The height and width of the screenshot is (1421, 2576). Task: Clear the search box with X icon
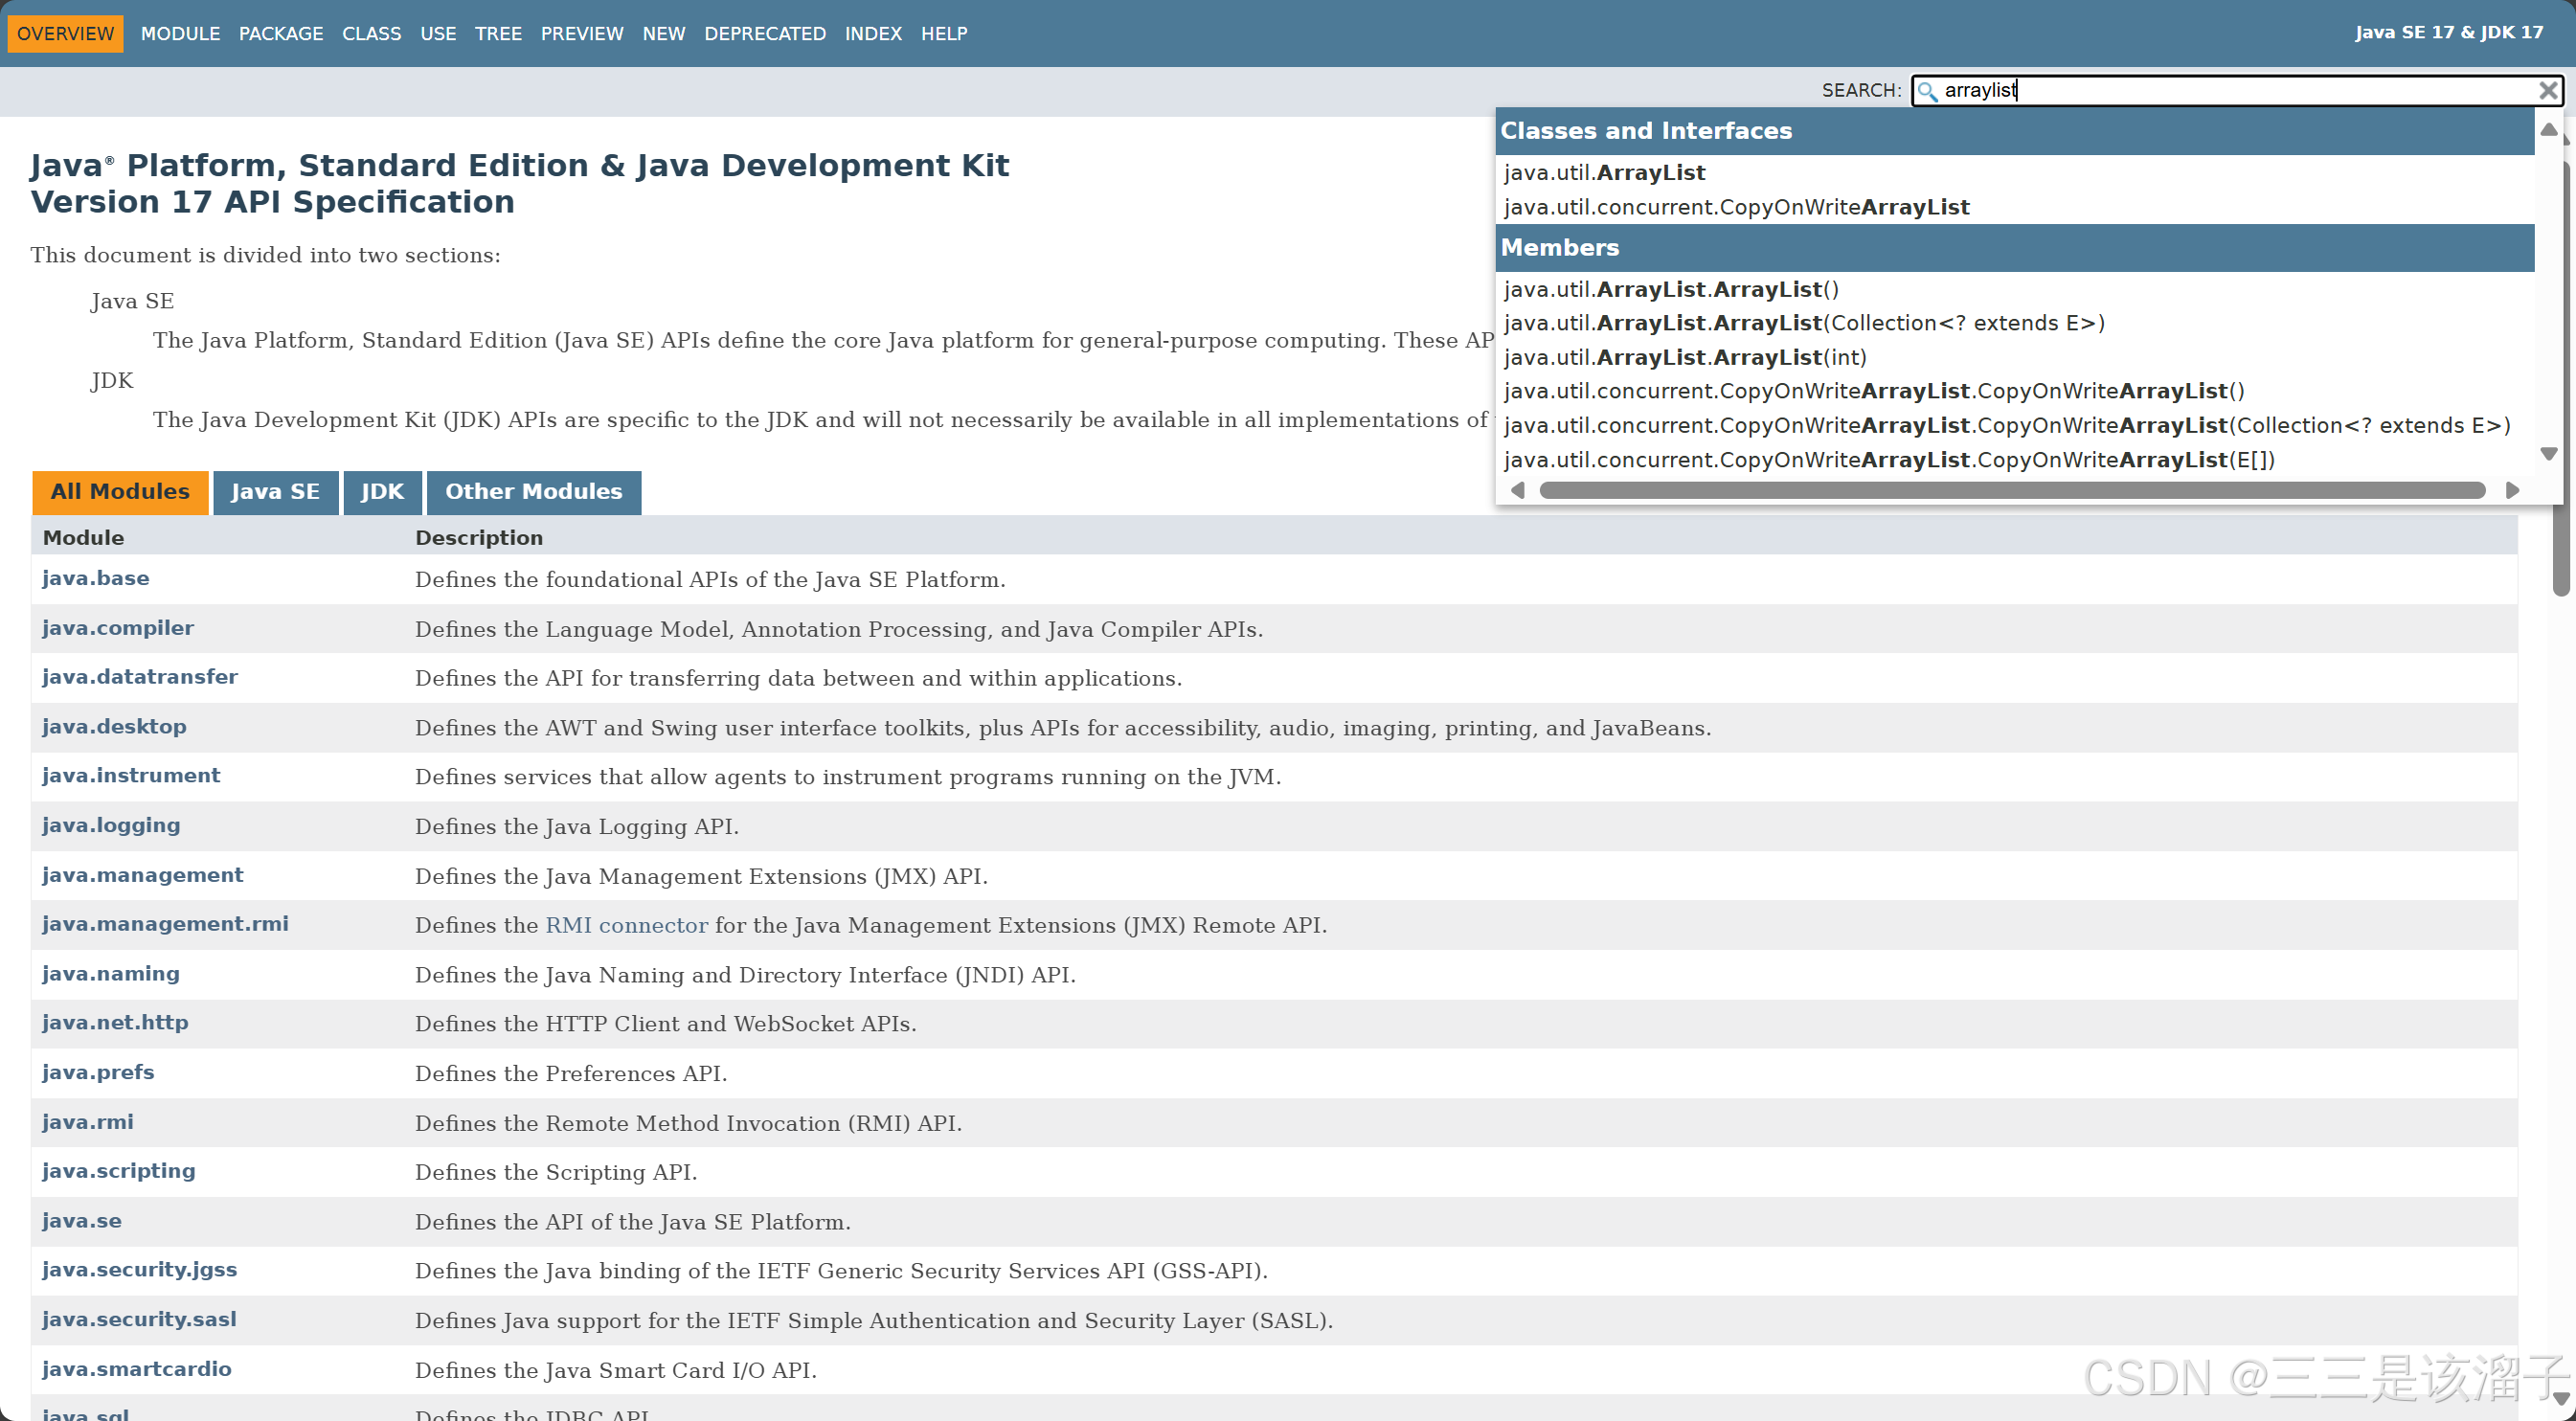point(2548,91)
